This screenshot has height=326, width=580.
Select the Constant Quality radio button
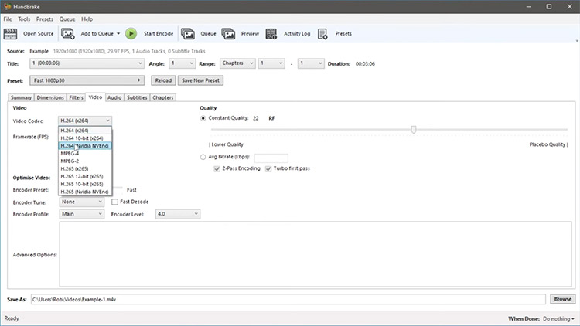click(203, 118)
